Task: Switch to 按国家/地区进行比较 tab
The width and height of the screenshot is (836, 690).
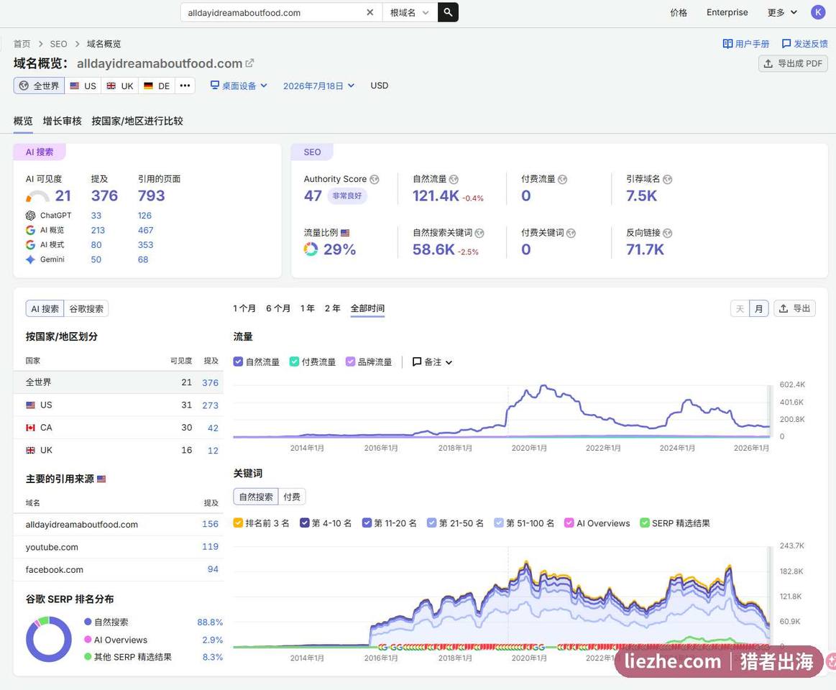Action: (137, 121)
